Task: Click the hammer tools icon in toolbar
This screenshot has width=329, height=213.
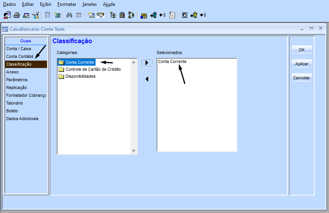Action: tap(35, 15)
